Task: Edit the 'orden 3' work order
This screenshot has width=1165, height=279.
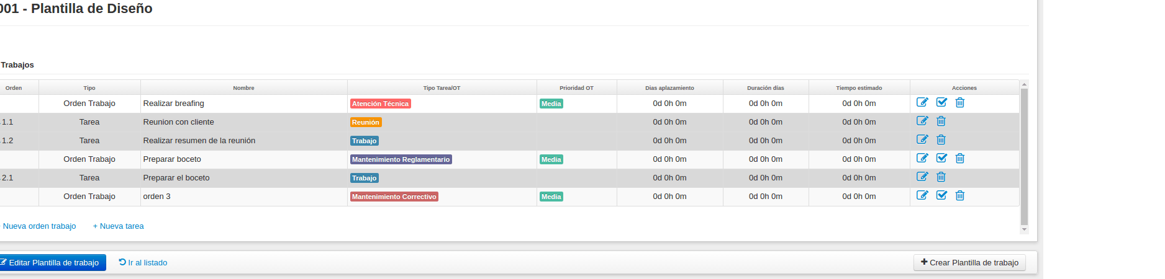Action: (922, 195)
